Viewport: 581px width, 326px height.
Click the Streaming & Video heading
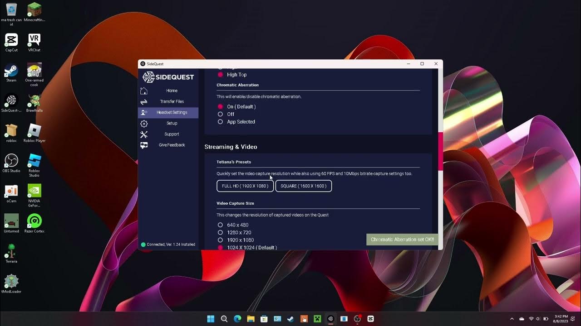[231, 147]
